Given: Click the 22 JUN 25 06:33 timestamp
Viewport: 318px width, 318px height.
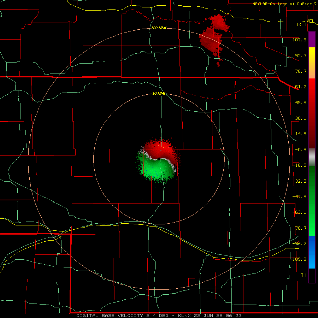Looking at the screenshot, I should point(218,316).
